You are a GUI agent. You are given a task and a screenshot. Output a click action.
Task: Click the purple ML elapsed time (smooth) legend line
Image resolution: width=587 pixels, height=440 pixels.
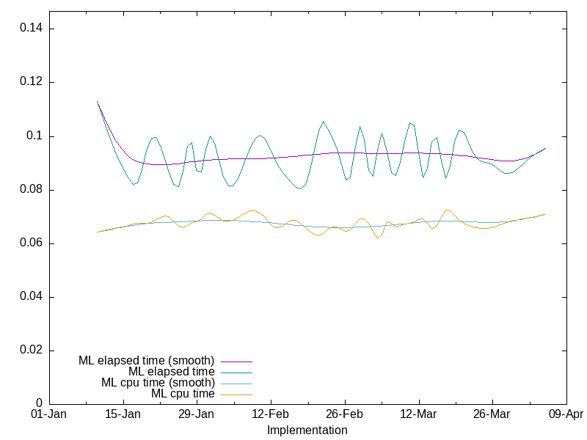point(236,361)
